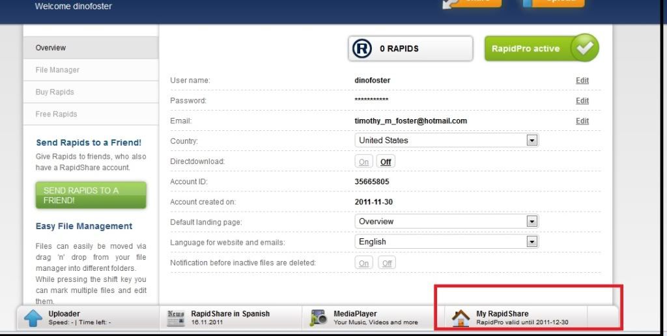Open the My RapidShare bottom tab
The width and height of the screenshot is (667, 336).
point(516,318)
